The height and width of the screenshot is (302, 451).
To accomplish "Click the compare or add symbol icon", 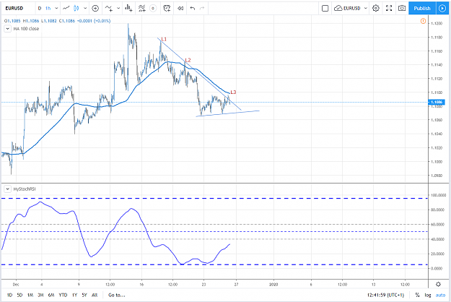I will coord(95,9).
